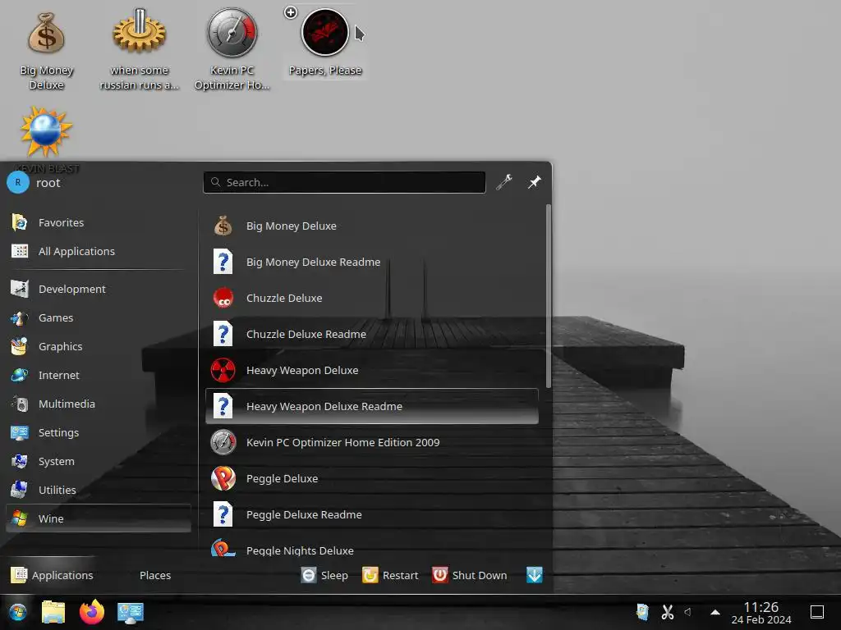Click in the menu Search field
This screenshot has width=841, height=630.
pos(344,182)
